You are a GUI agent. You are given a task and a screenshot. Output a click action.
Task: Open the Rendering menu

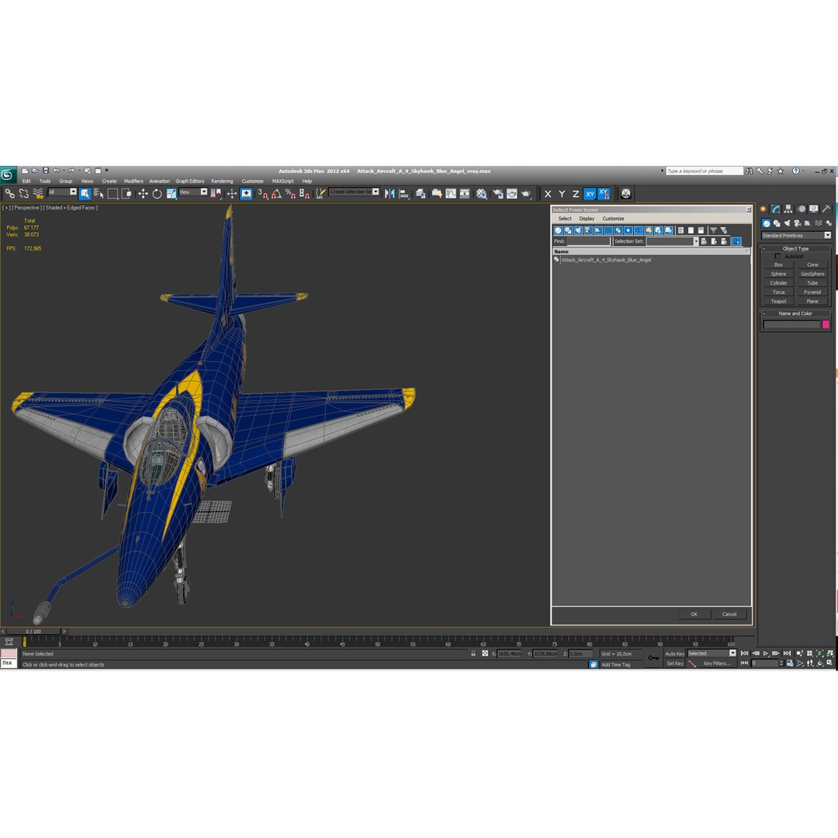click(x=222, y=181)
